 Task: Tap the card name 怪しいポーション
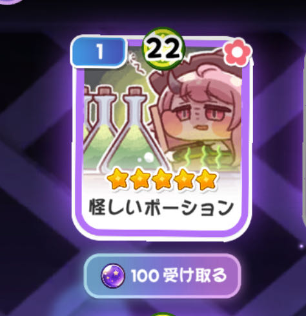(x=161, y=207)
